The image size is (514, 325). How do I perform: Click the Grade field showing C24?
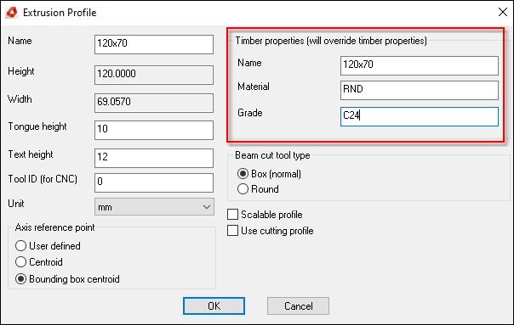click(420, 116)
